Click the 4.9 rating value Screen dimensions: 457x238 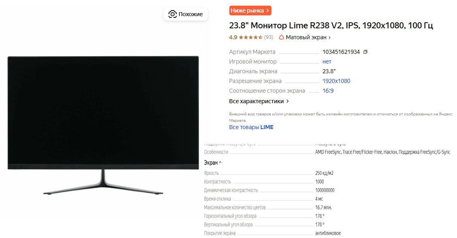coord(233,37)
